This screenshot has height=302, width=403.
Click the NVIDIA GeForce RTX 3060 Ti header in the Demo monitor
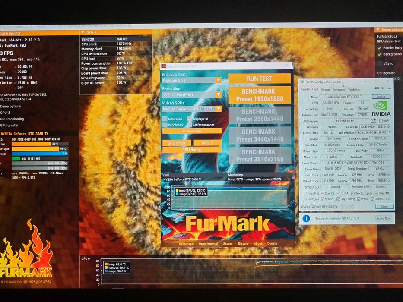(25, 134)
